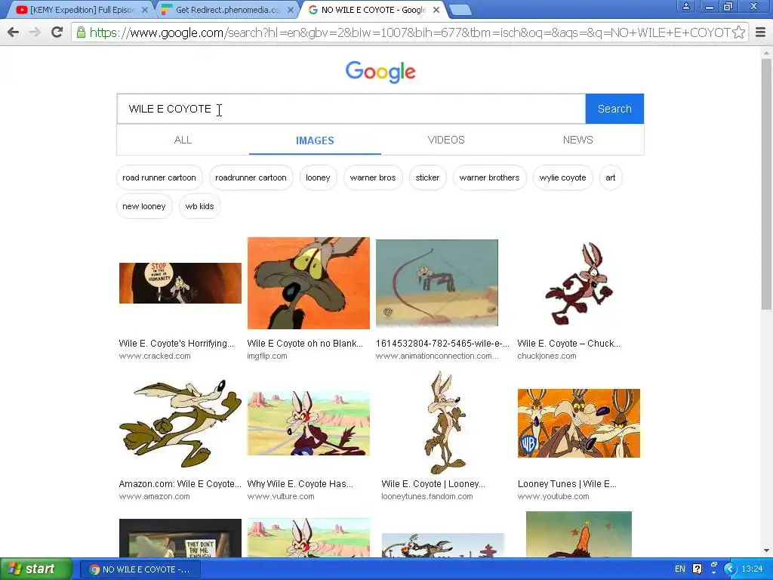
Task: Click the chuckjones.com source text
Action: click(x=547, y=356)
